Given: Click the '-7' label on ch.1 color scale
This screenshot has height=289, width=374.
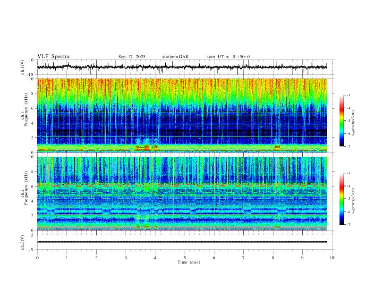Looking at the screenshot, I should click(348, 146).
